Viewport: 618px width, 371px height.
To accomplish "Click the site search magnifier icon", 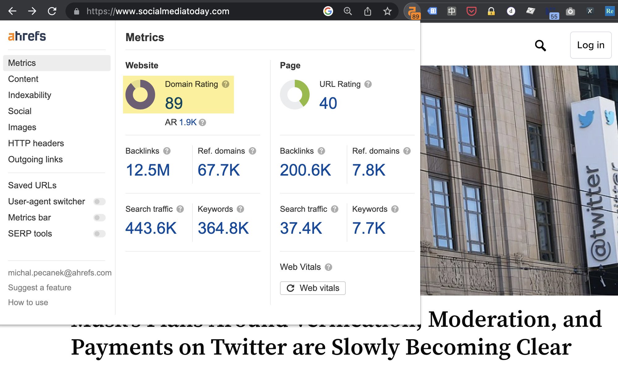I will coord(540,45).
